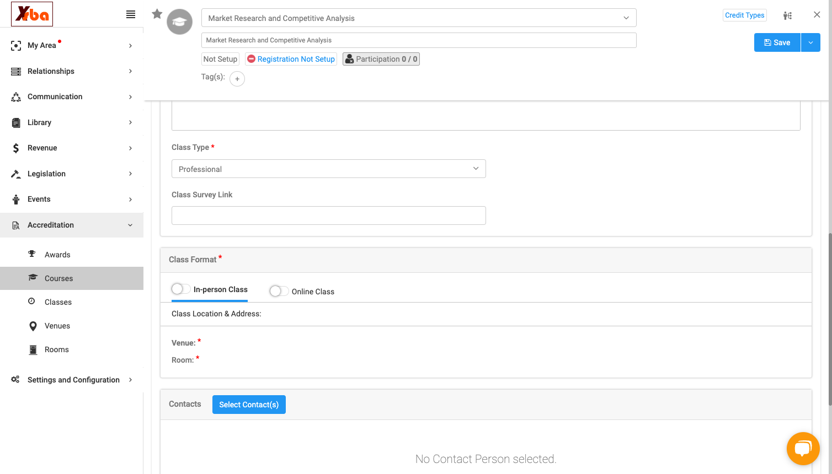Open the Credit Types link
Viewport: 832px width, 474px height.
click(x=745, y=15)
